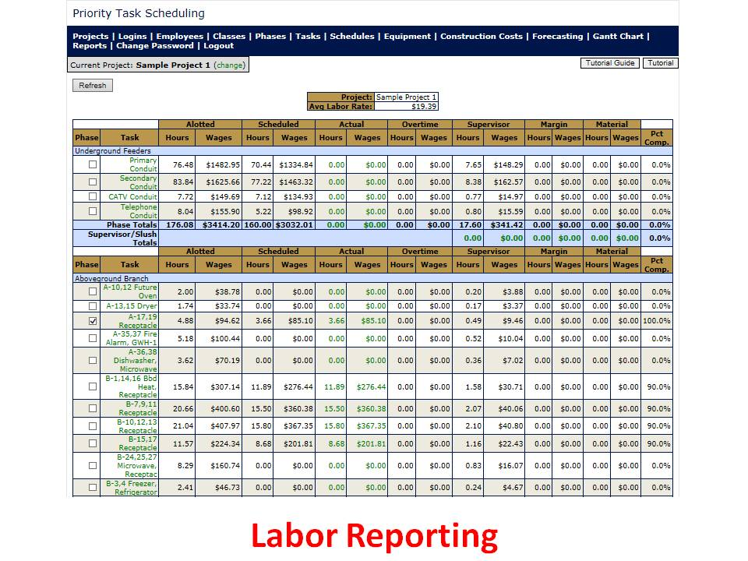Open the Projects menu item
This screenshot has width=748, height=561.
(90, 37)
